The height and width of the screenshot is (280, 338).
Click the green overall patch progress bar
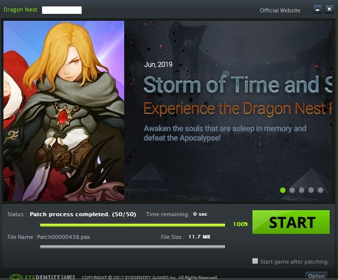[x=133, y=225]
